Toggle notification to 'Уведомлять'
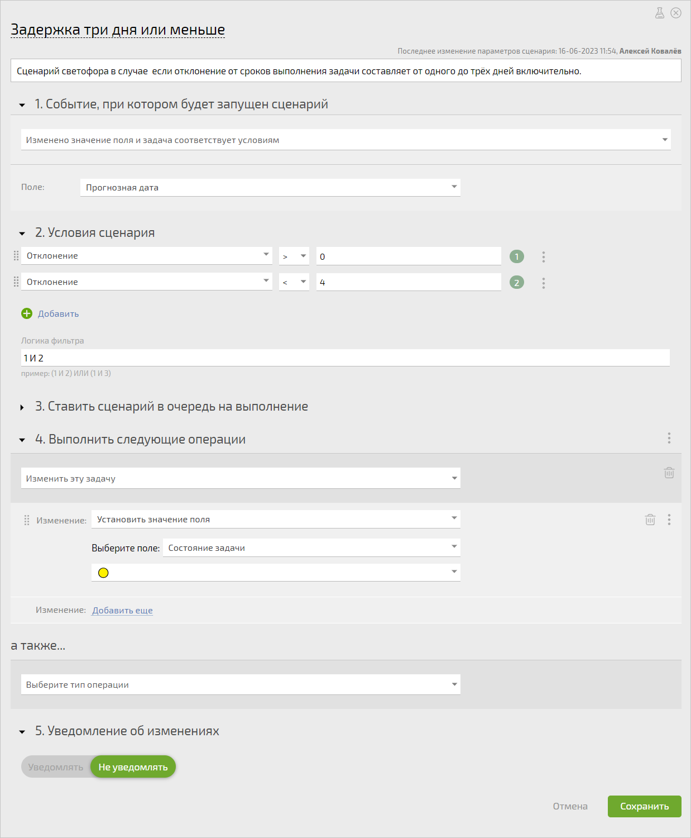691x838 pixels. (x=56, y=767)
